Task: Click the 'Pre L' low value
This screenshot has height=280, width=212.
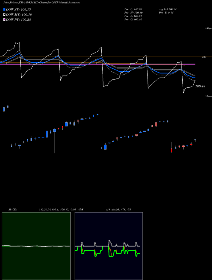Action: coord(133,16)
